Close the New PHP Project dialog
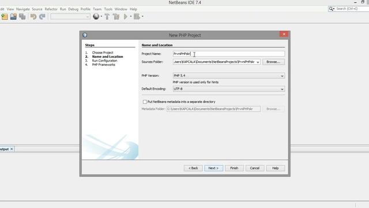The width and height of the screenshot is (369, 208). (x=284, y=34)
